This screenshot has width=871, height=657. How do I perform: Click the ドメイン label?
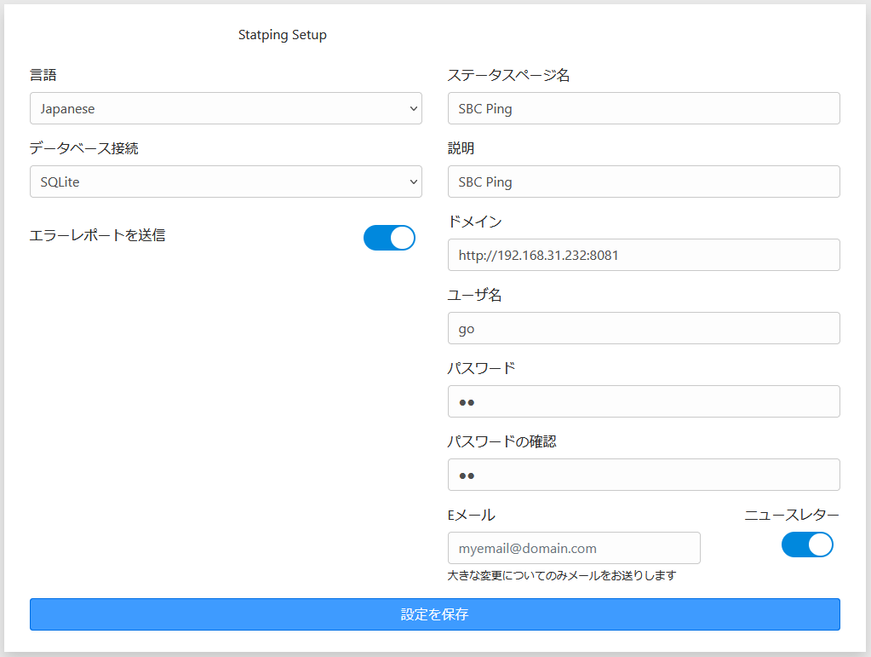pos(475,222)
